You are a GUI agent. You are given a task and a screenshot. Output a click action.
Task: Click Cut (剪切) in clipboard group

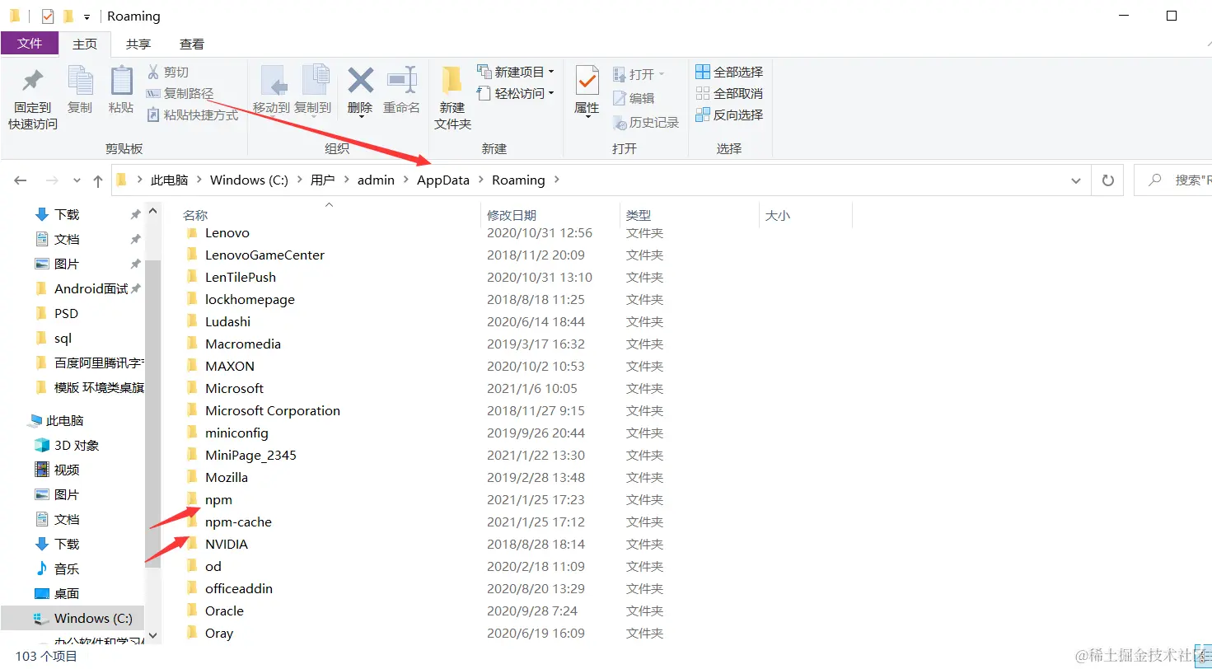pyautogui.click(x=168, y=72)
